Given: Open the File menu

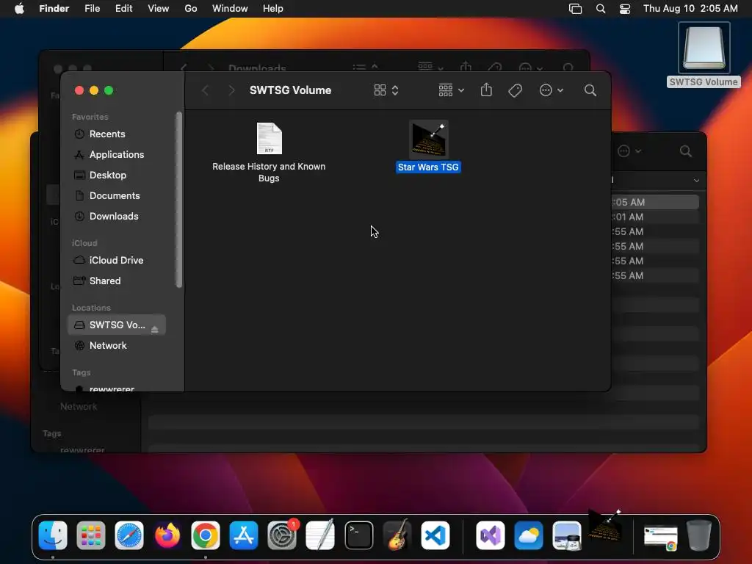Looking at the screenshot, I should click(x=92, y=9).
